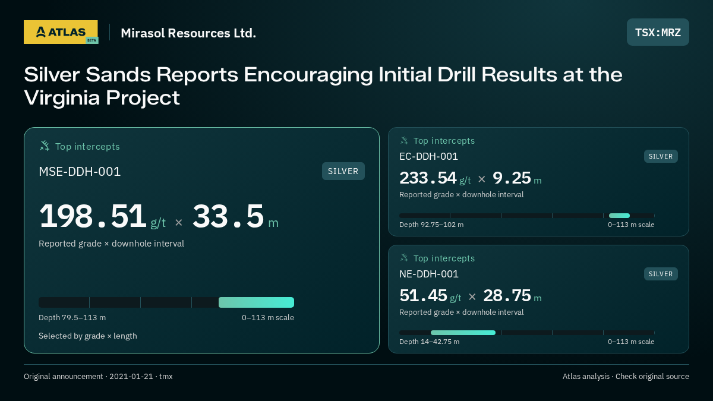The width and height of the screenshot is (713, 401).
Task: Click Top intercepts heading in the MSE-DDH-001 card
Action: click(x=87, y=146)
